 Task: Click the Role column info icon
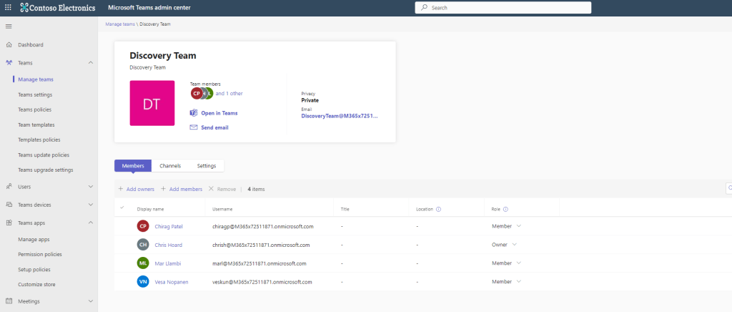[x=505, y=210]
